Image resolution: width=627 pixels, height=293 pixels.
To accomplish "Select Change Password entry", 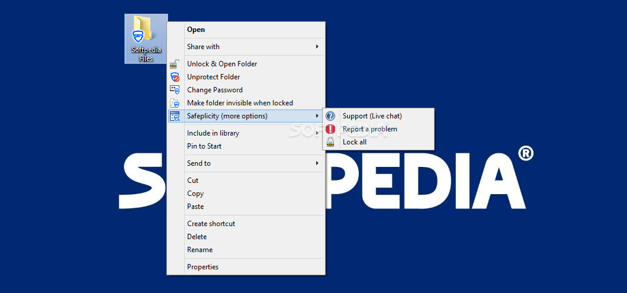I will tap(246, 90).
